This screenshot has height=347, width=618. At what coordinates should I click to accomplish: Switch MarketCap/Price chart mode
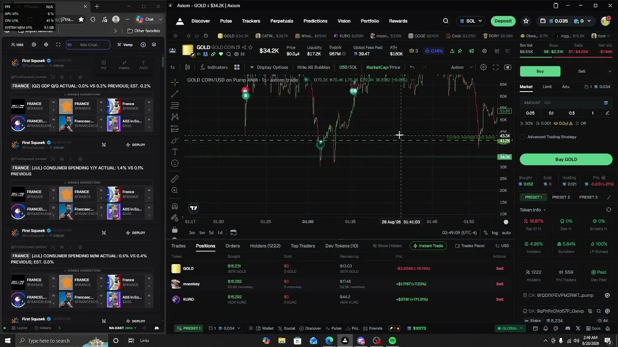tap(383, 67)
